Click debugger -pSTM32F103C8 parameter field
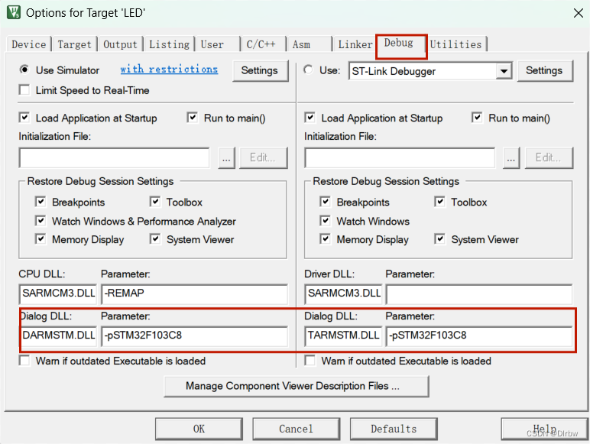 pyautogui.click(x=479, y=336)
